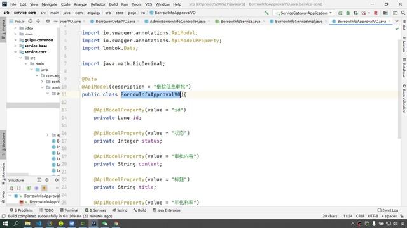Toggle the orange show-inherited filter in Structure
The image size is (407, 228).
pos(44,188)
